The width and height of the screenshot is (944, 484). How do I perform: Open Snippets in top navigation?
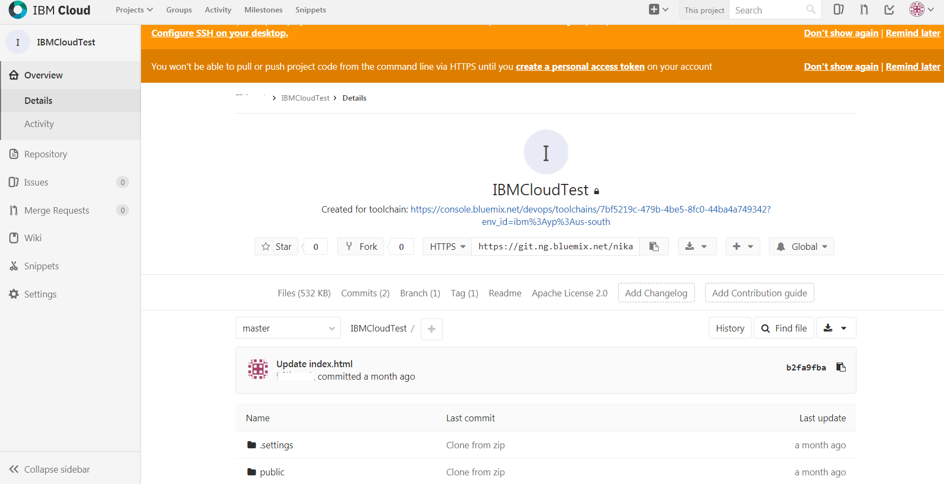[311, 10]
